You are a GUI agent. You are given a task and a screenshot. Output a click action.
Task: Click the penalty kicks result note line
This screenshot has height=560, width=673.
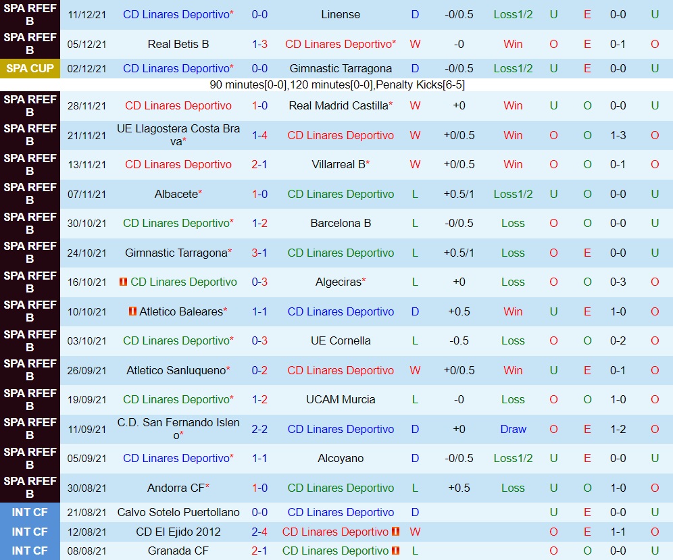[337, 84]
